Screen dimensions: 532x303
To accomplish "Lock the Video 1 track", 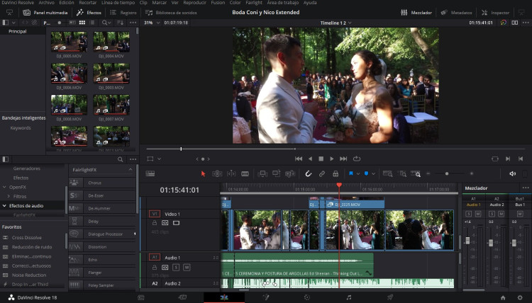I will pos(155,223).
